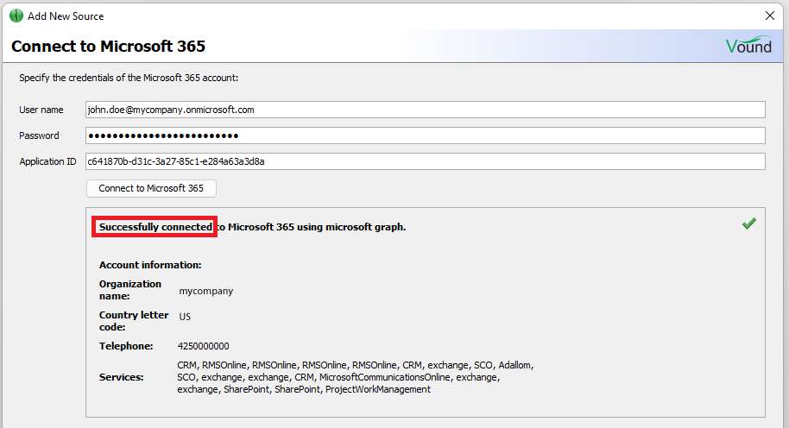Click the green Intella app icon in title bar
The width and height of the screenshot is (789, 428).
point(16,16)
